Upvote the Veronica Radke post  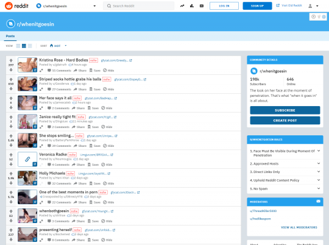coord(11,155)
